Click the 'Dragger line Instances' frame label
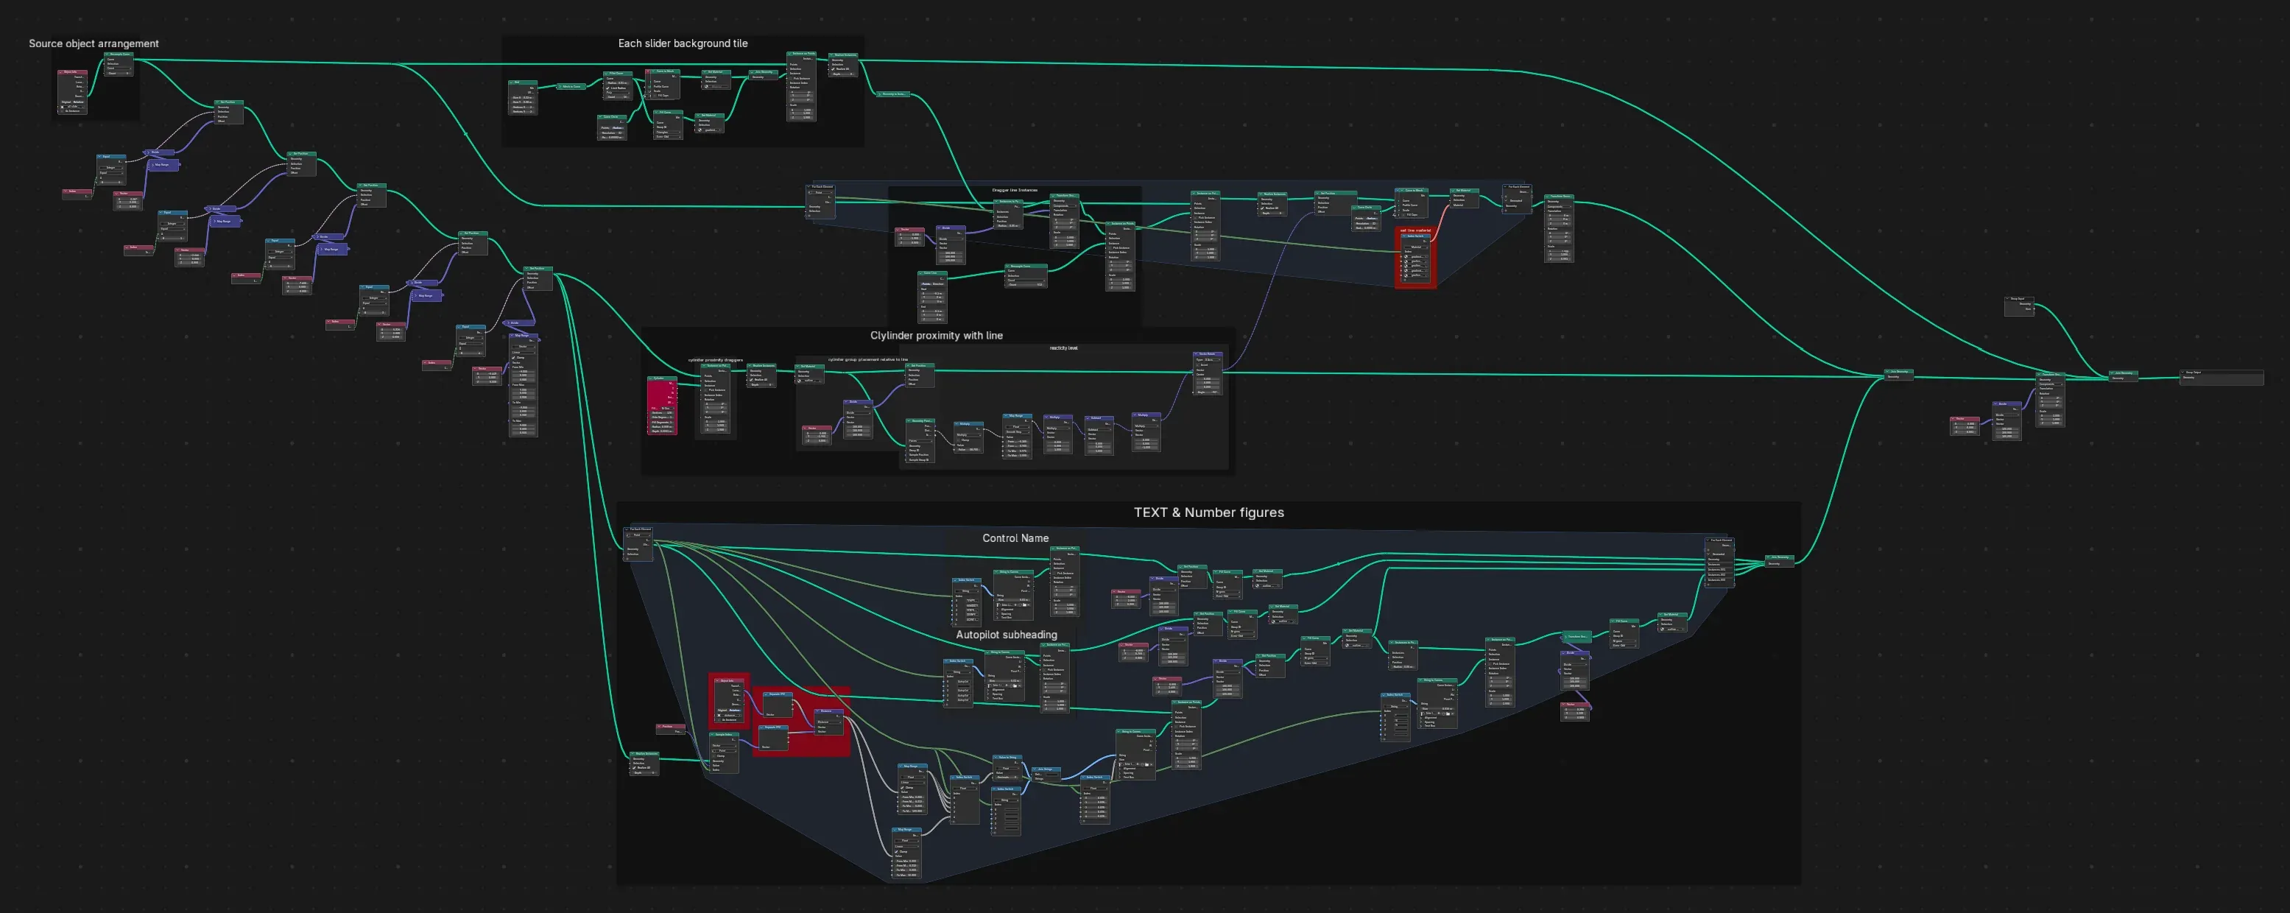This screenshot has width=2290, height=913. tap(1015, 190)
